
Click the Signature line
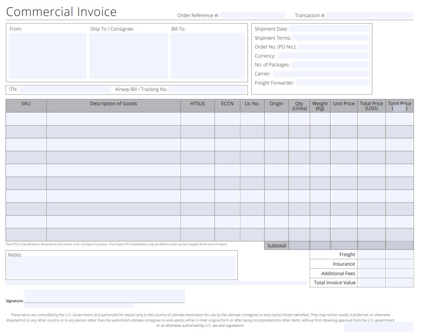tap(105, 296)
